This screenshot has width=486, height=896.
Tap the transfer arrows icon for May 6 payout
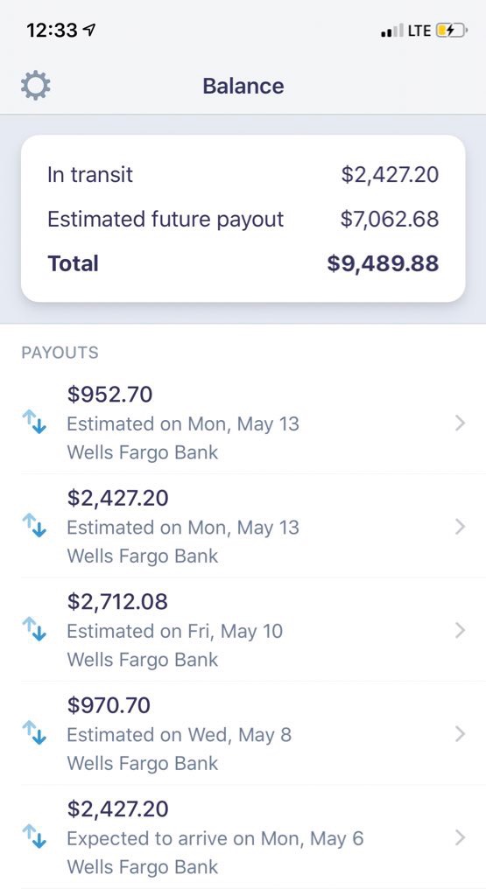[x=34, y=836]
